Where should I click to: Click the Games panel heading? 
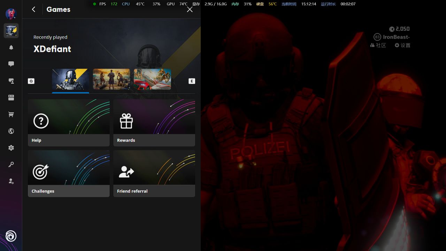pyautogui.click(x=58, y=9)
